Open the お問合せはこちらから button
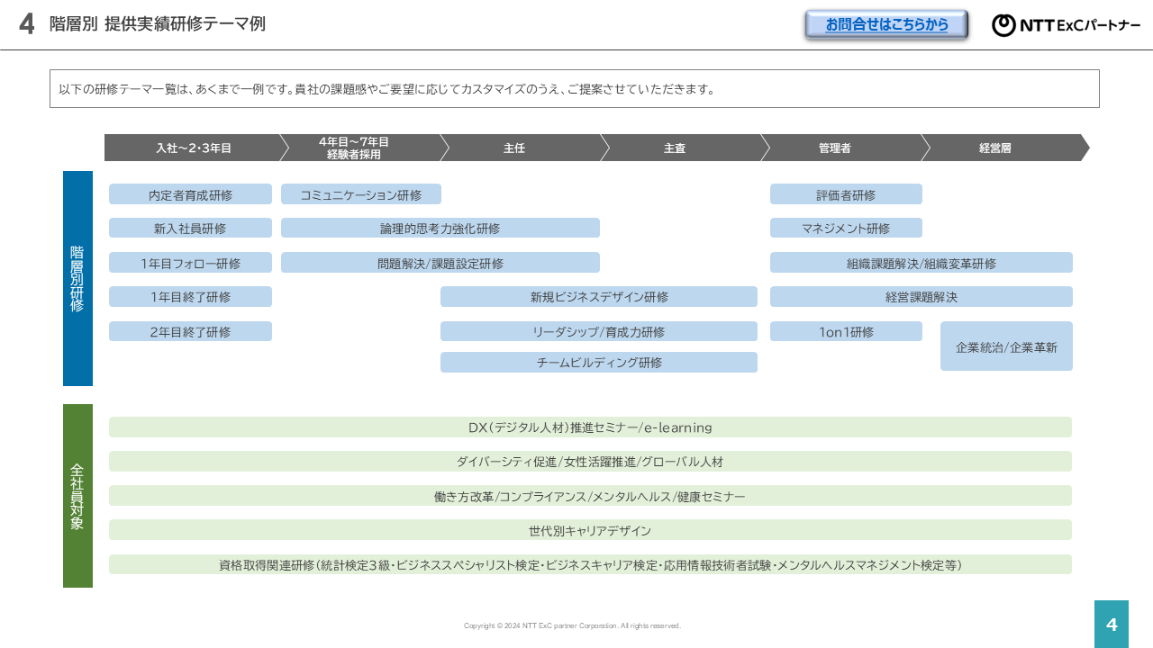 pos(885,24)
